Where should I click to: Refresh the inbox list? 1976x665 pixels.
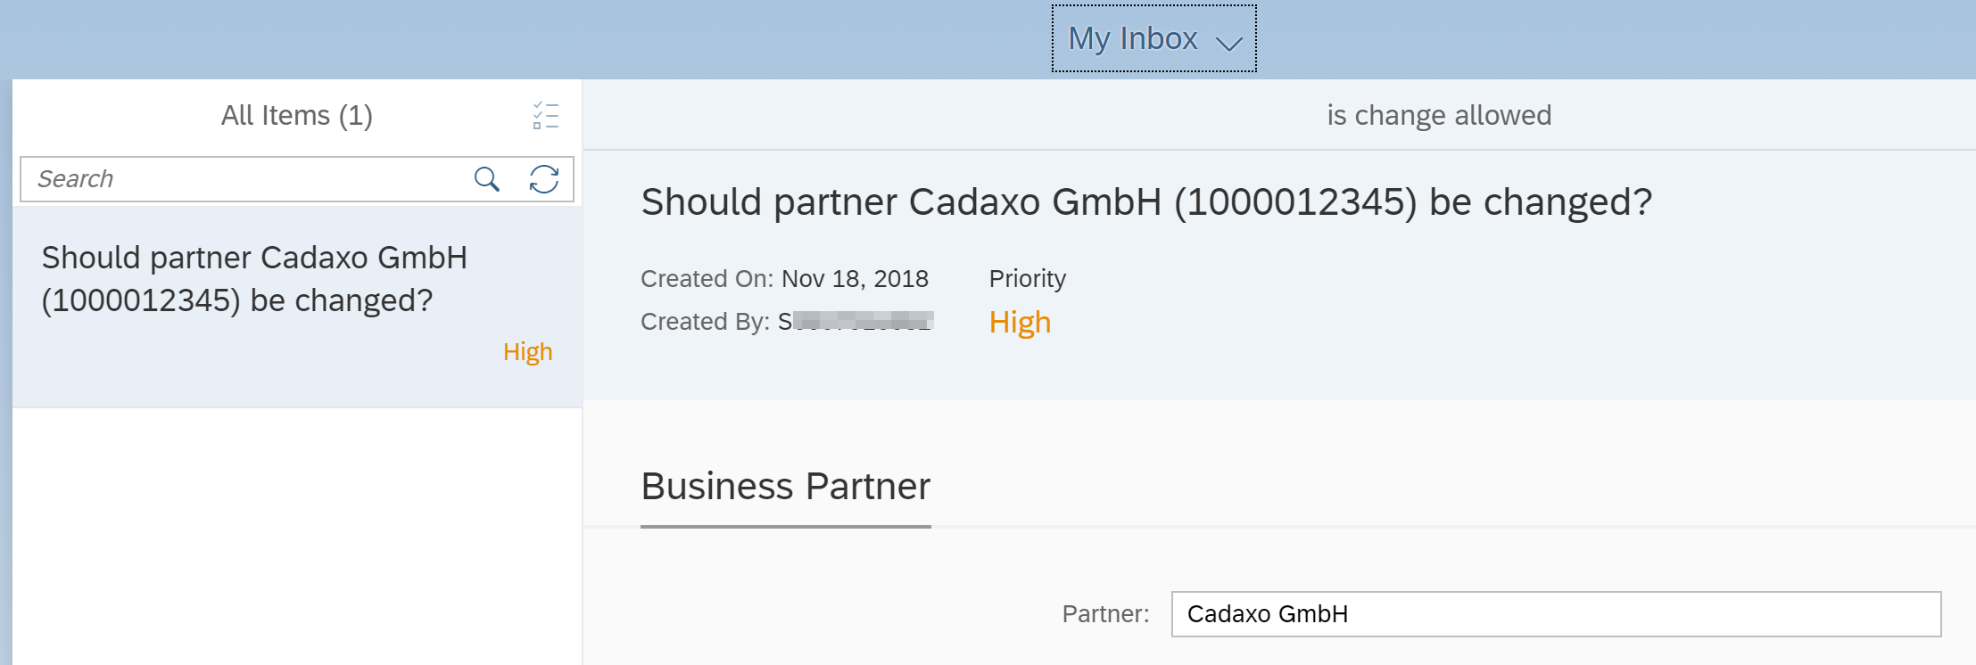pos(543,179)
